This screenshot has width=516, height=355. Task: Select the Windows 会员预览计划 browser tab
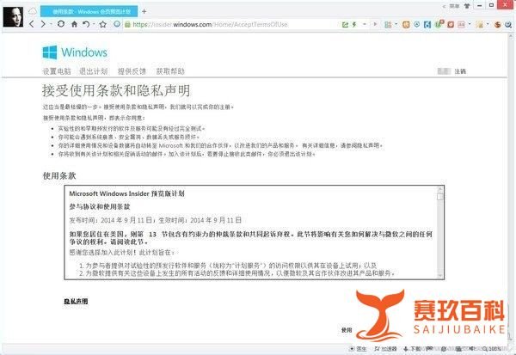click(89, 11)
